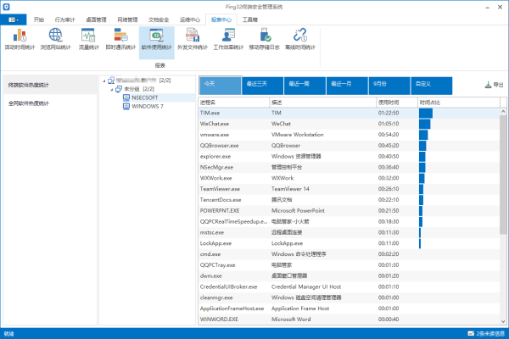Select WINDOWS 7 computer in tree
This screenshot has width=509, height=339.
(x=148, y=107)
